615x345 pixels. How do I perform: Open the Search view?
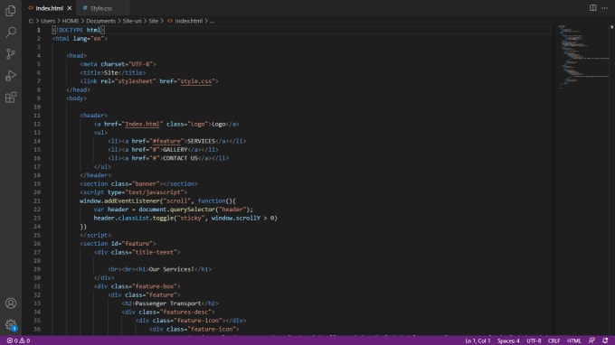point(11,33)
